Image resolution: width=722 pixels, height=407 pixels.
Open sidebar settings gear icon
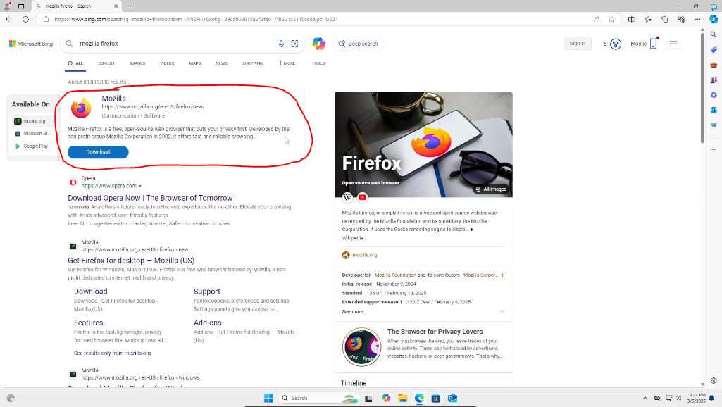pyautogui.click(x=714, y=380)
